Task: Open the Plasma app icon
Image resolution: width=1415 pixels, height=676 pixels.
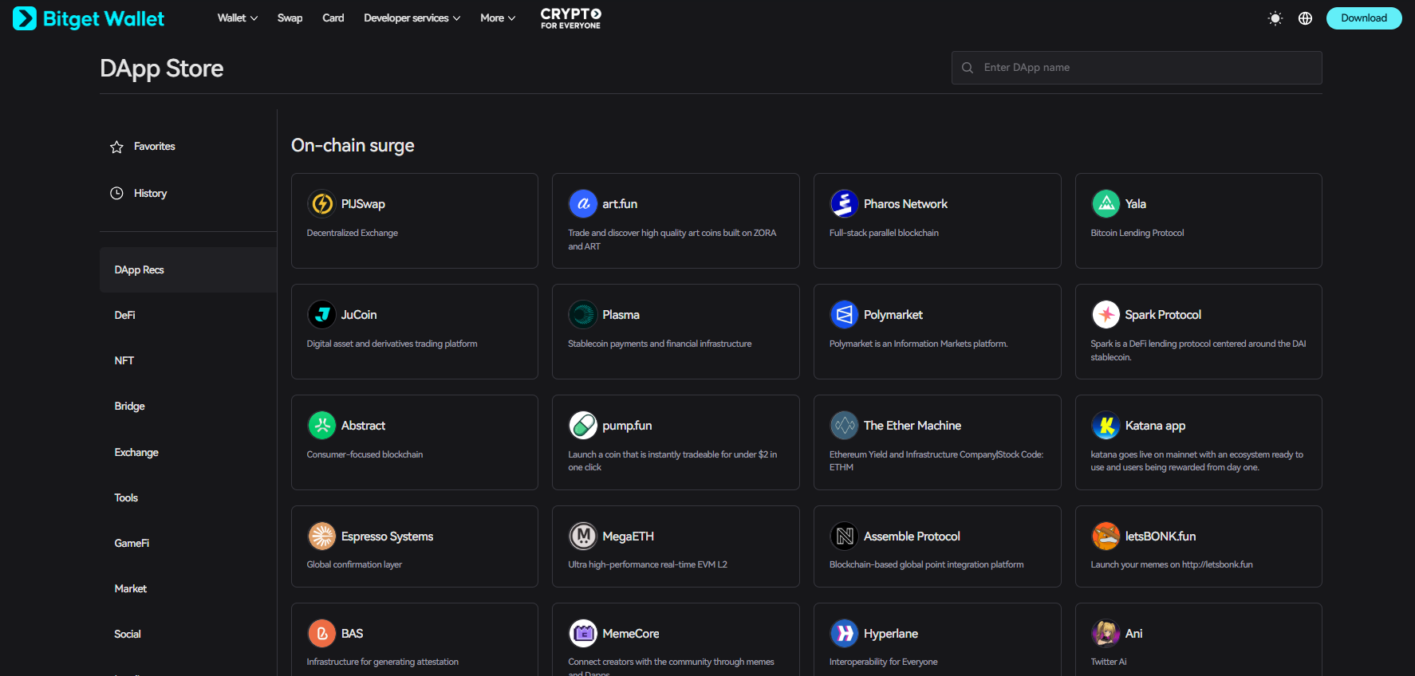Action: point(583,315)
